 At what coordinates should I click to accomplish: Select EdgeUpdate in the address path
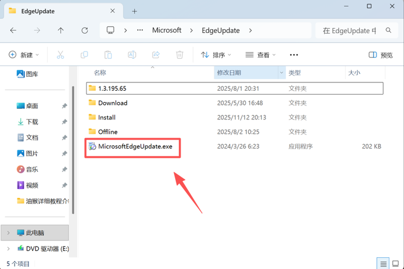click(221, 30)
